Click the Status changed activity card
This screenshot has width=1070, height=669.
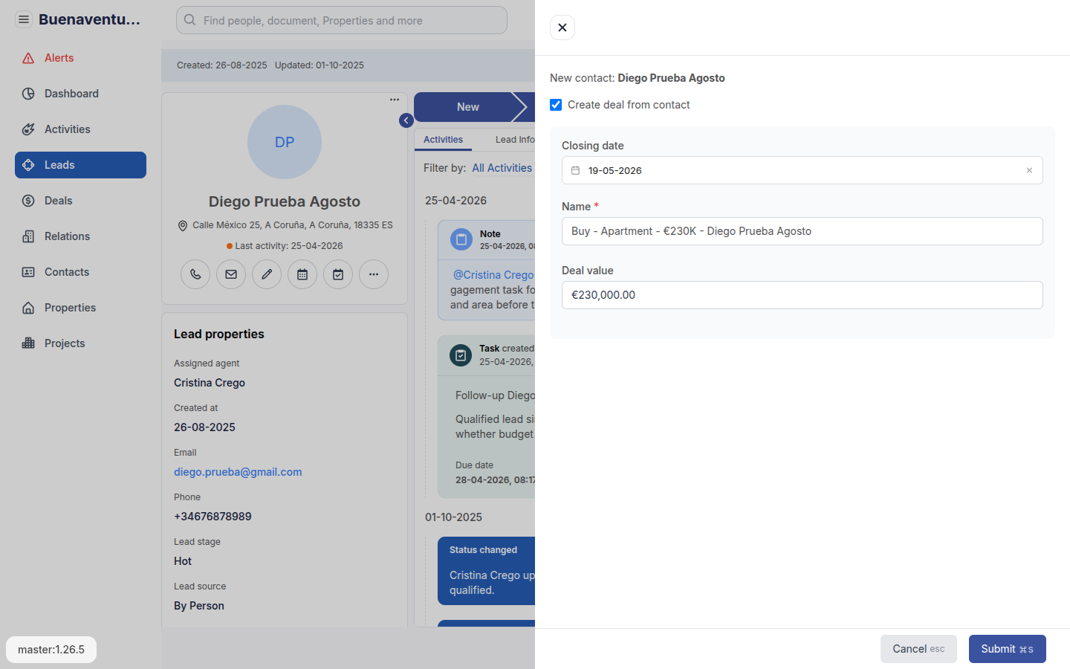487,571
